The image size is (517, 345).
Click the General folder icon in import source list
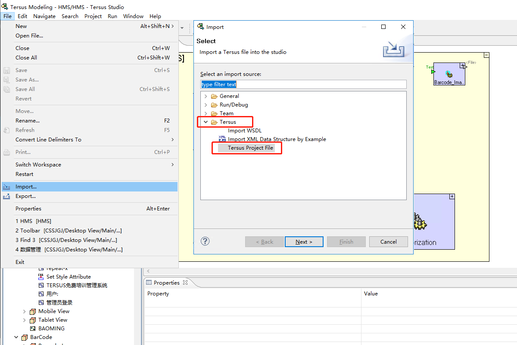click(x=214, y=96)
